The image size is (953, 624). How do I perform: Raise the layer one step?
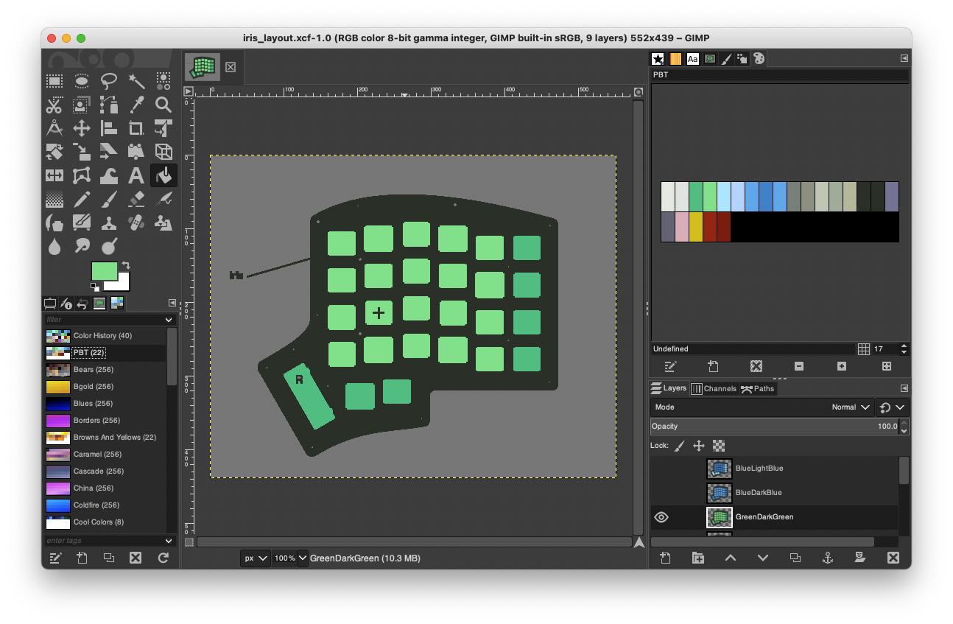[731, 558]
